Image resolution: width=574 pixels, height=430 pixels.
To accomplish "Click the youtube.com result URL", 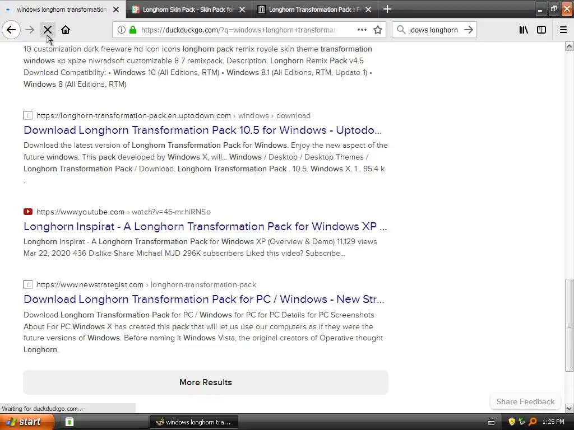I will click(123, 212).
